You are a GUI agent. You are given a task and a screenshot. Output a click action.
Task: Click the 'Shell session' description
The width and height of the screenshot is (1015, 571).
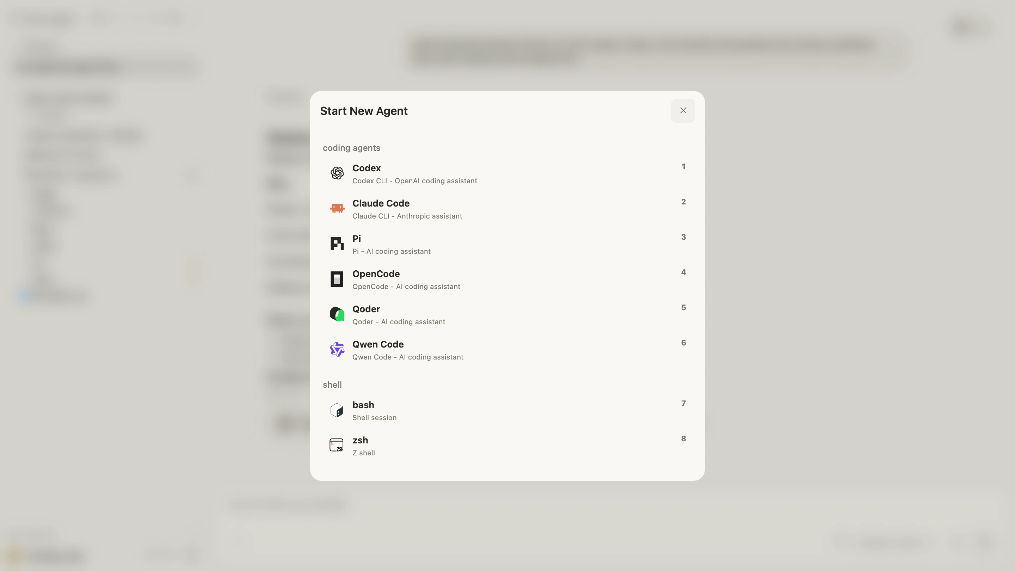[x=374, y=418]
